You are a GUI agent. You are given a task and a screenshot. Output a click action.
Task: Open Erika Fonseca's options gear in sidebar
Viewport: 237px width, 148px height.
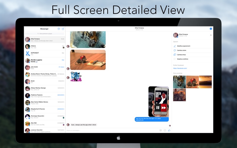[x=211, y=35]
